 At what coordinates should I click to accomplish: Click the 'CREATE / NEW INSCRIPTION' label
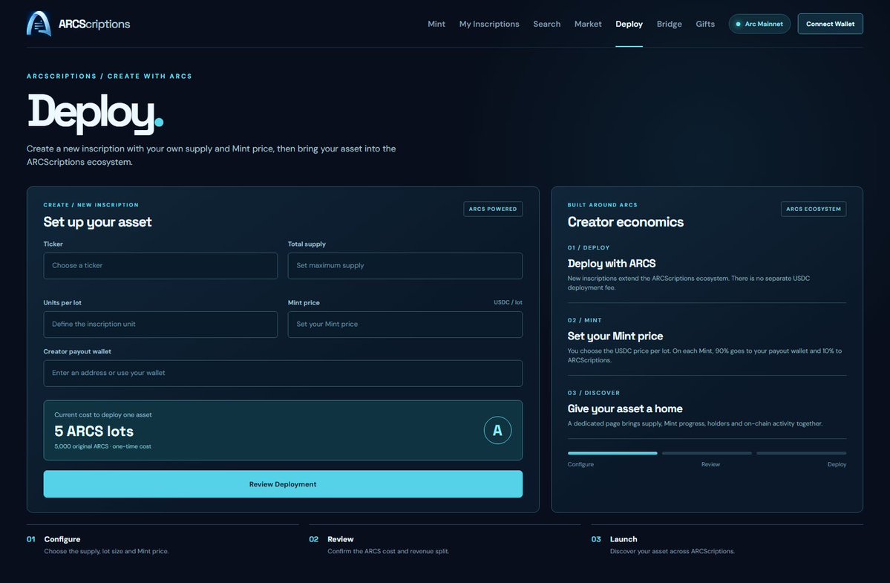click(x=91, y=205)
